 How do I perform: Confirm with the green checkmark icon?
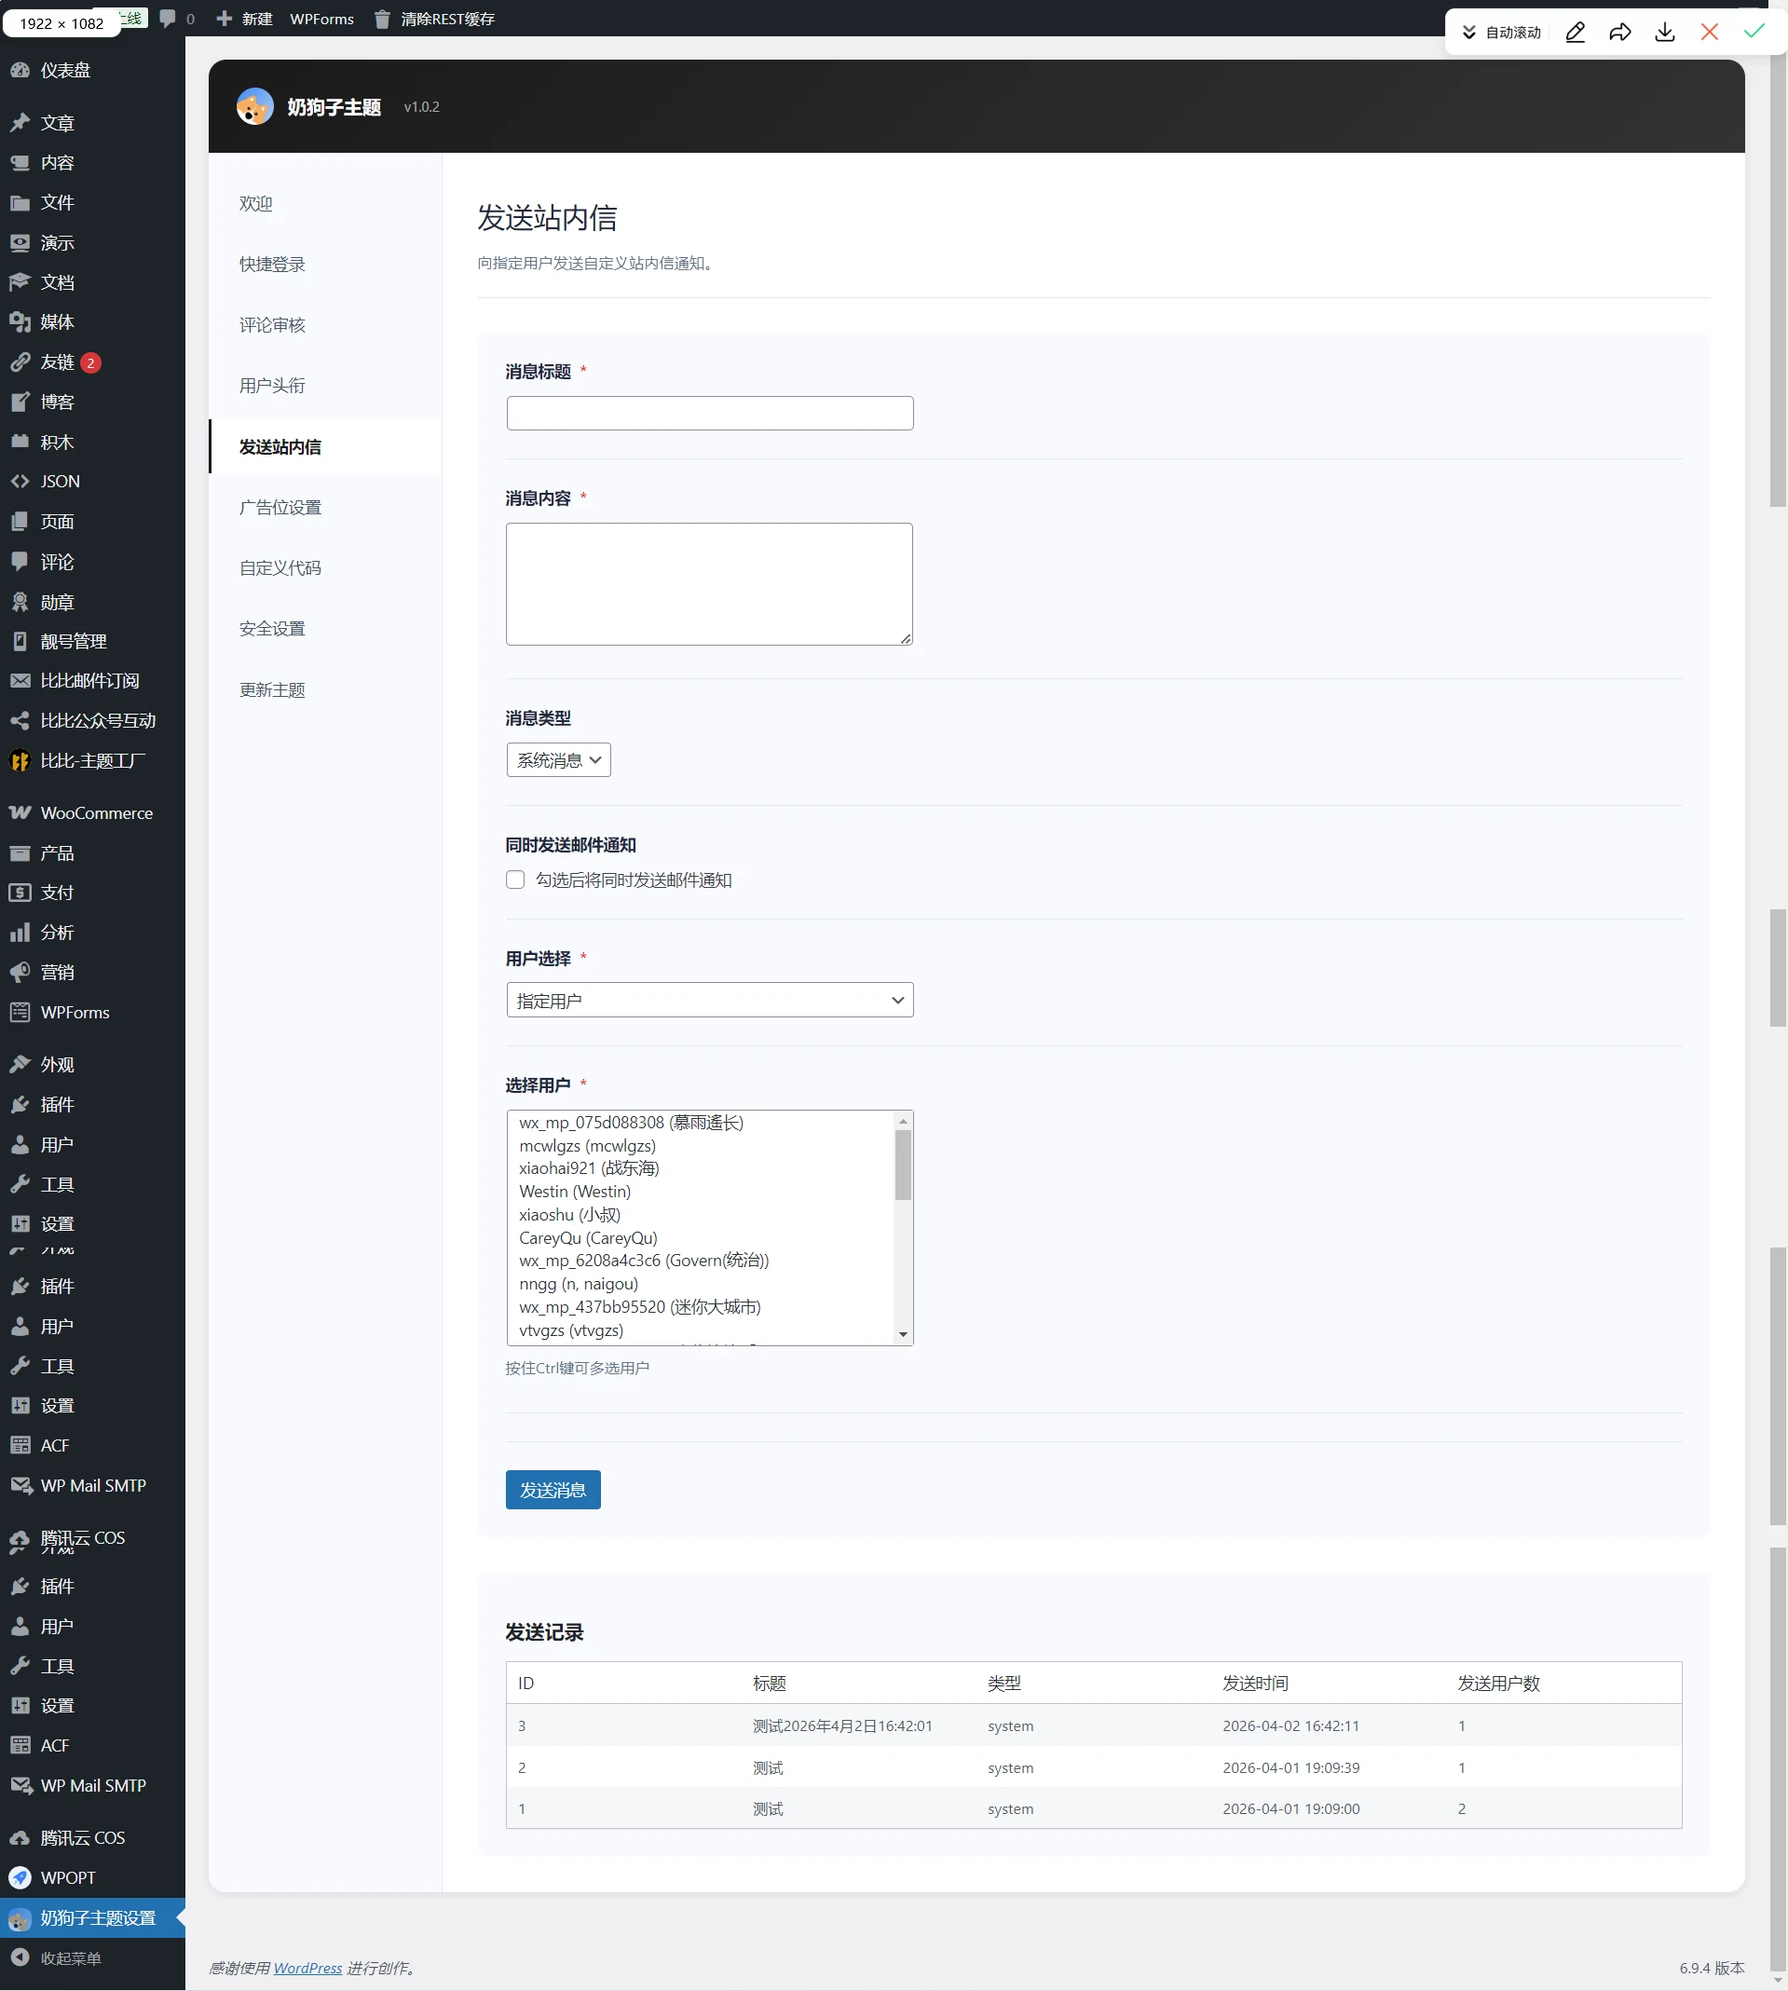point(1754,32)
